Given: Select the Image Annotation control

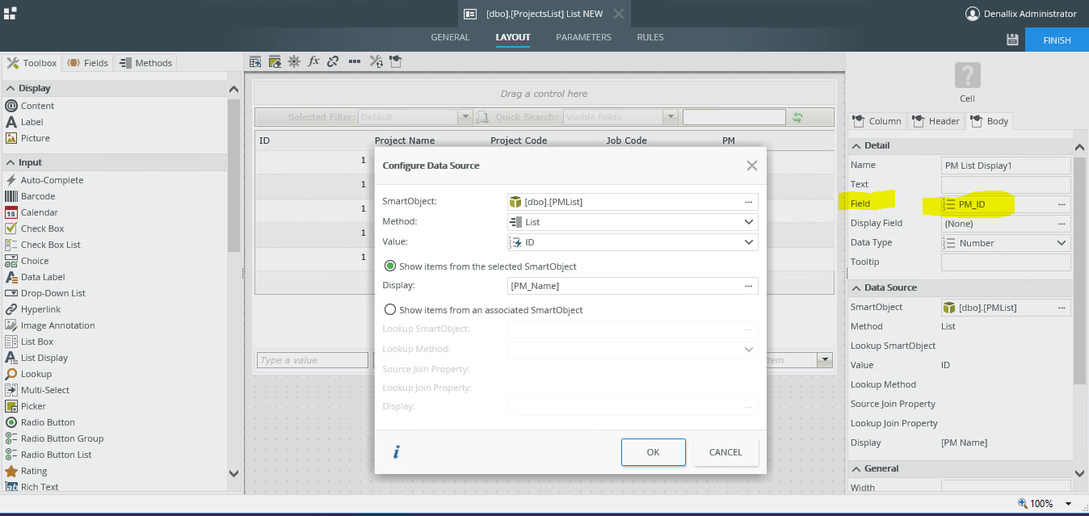Looking at the screenshot, I should click(50, 325).
